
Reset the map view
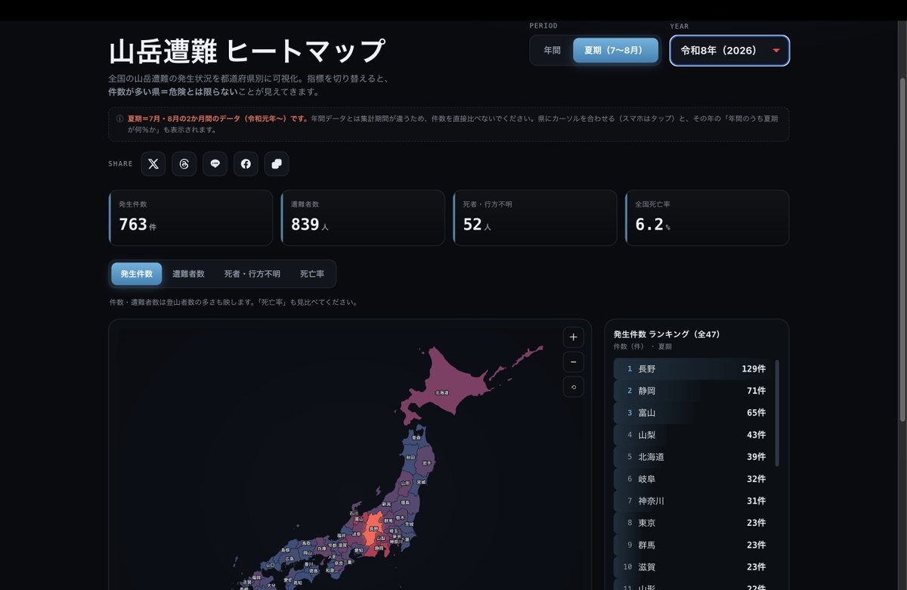(573, 387)
